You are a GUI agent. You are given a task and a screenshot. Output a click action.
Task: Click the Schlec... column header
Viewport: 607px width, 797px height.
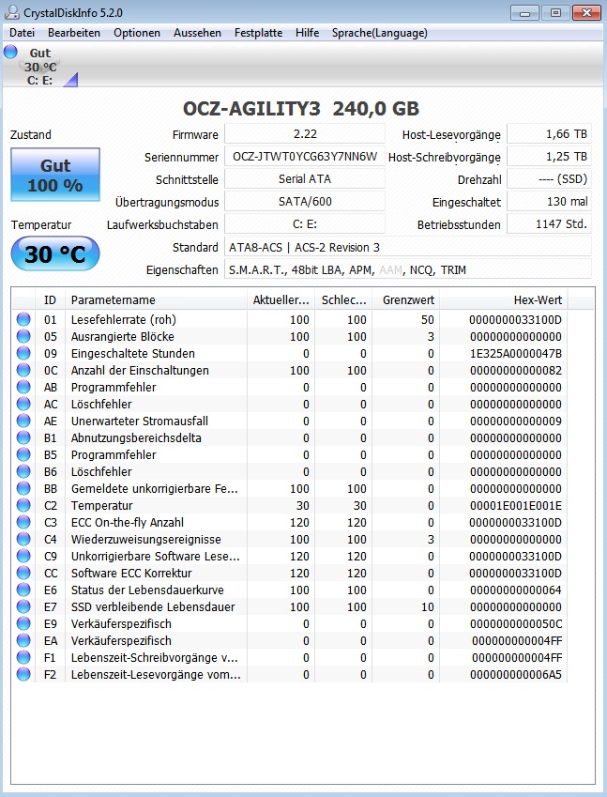343,299
